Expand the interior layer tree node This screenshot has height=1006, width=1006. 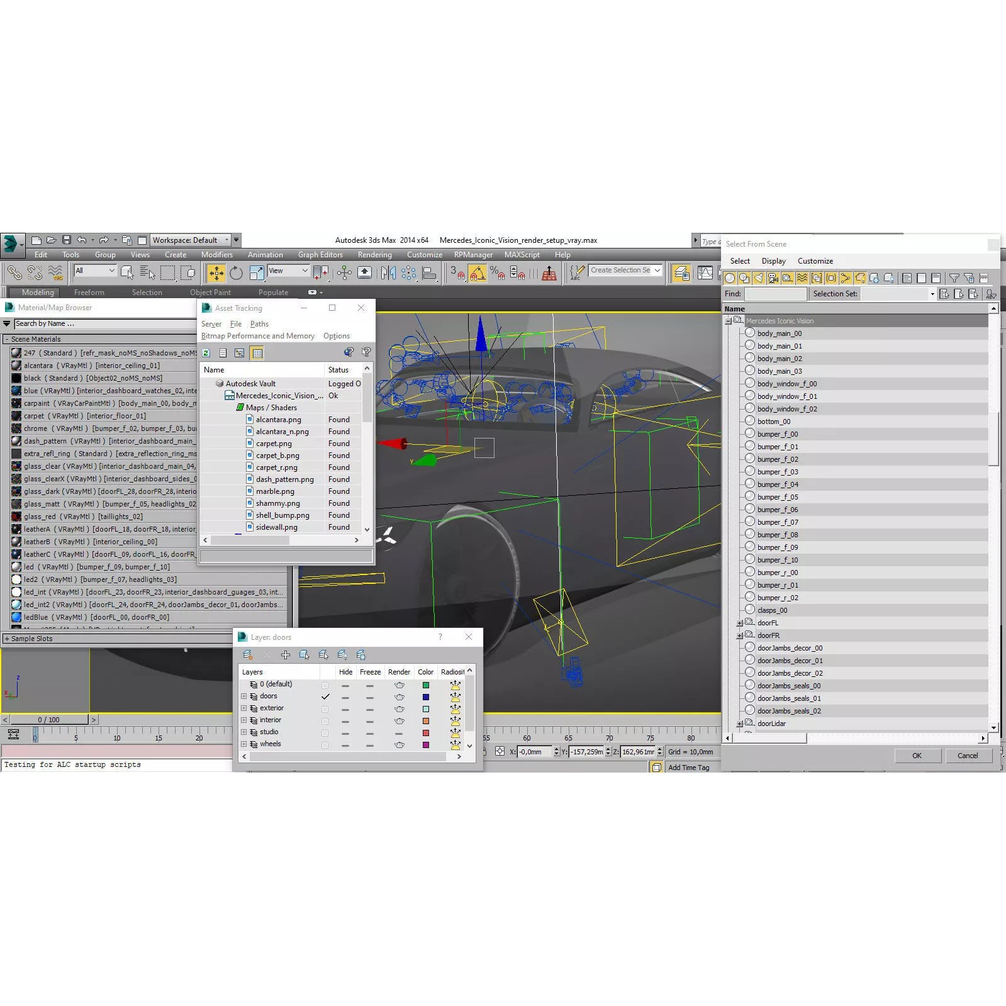tap(243, 720)
